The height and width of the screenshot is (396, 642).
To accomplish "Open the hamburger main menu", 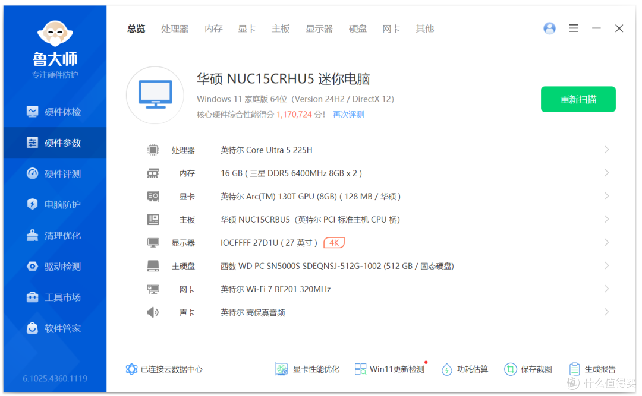I will [574, 28].
